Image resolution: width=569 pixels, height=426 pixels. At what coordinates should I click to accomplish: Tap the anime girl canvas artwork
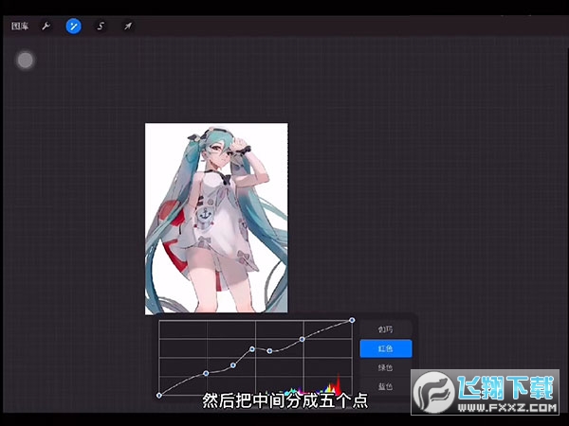click(x=216, y=218)
